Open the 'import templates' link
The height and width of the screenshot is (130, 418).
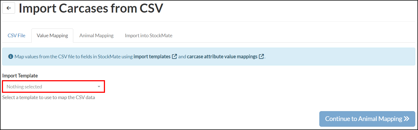(x=152, y=57)
